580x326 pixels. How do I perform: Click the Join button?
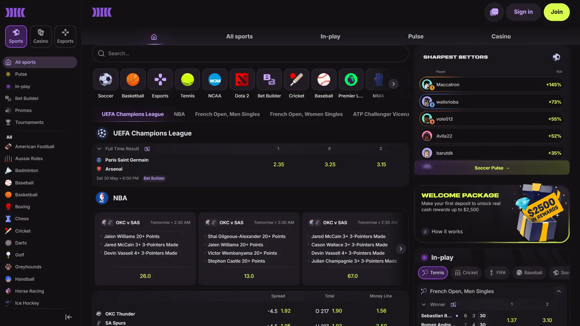click(x=556, y=12)
